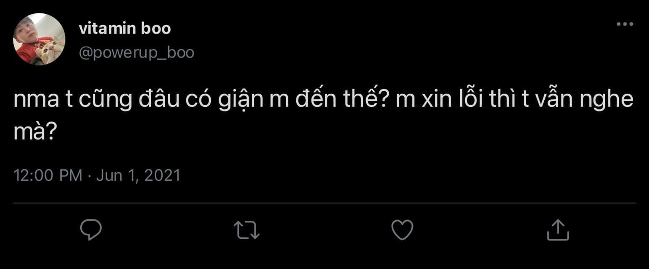Open vitamin boo's profile picture
649x269 pixels.
click(39, 39)
